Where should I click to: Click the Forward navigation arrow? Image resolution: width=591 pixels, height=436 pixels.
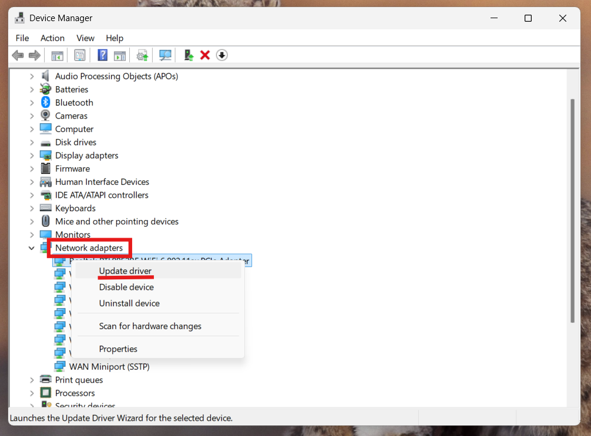click(x=34, y=55)
